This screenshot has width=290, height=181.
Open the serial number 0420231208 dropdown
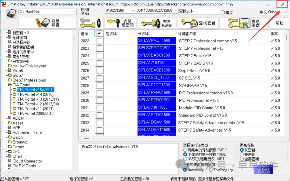pos(133,11)
